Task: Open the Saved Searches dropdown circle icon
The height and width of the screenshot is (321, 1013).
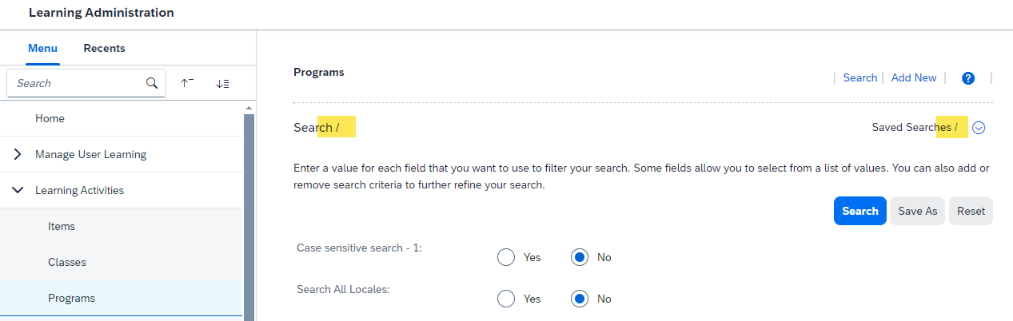Action: pyautogui.click(x=979, y=128)
